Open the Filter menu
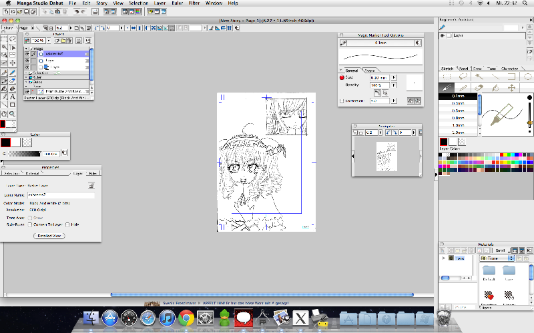Viewport: 534px width, 333px height. click(194, 3)
